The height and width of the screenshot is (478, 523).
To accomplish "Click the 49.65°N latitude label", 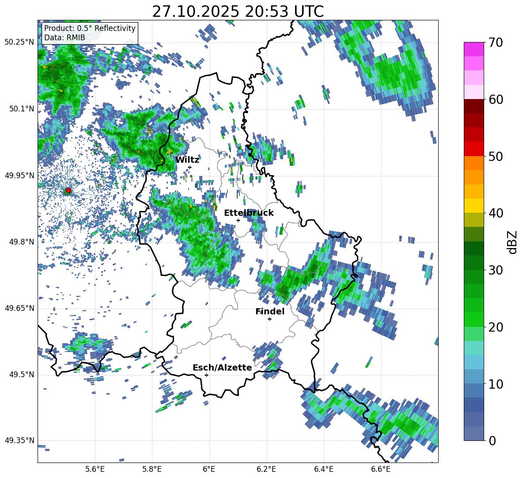I will (x=19, y=309).
